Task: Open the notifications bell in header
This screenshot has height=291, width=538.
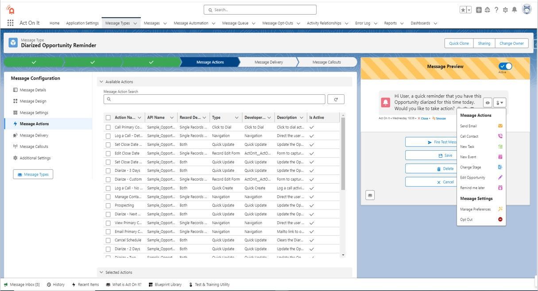Action: (514, 10)
